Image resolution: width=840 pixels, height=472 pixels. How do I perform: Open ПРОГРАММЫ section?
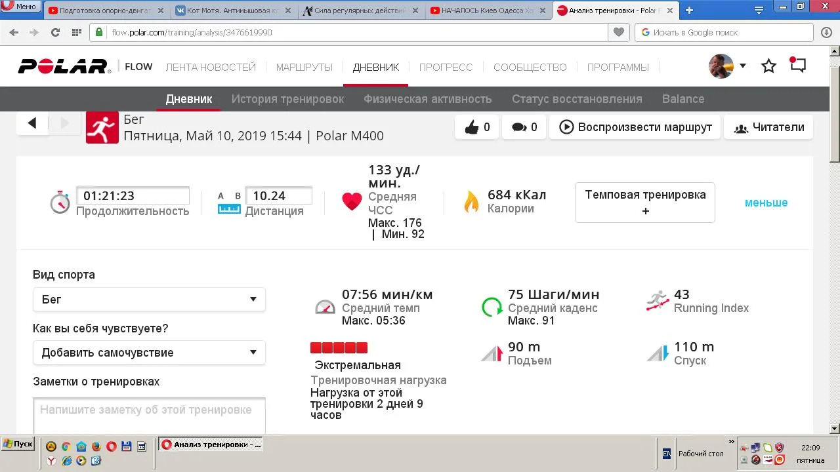[x=618, y=67]
